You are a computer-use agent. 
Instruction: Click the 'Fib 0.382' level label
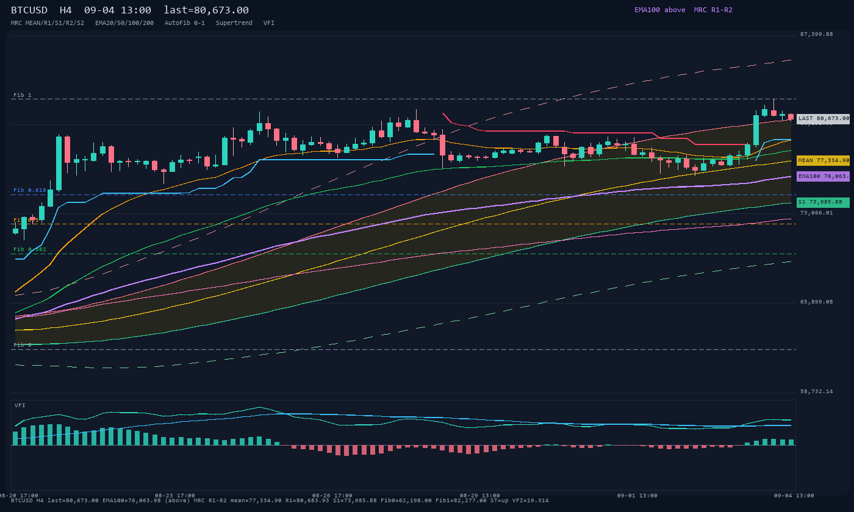point(30,250)
